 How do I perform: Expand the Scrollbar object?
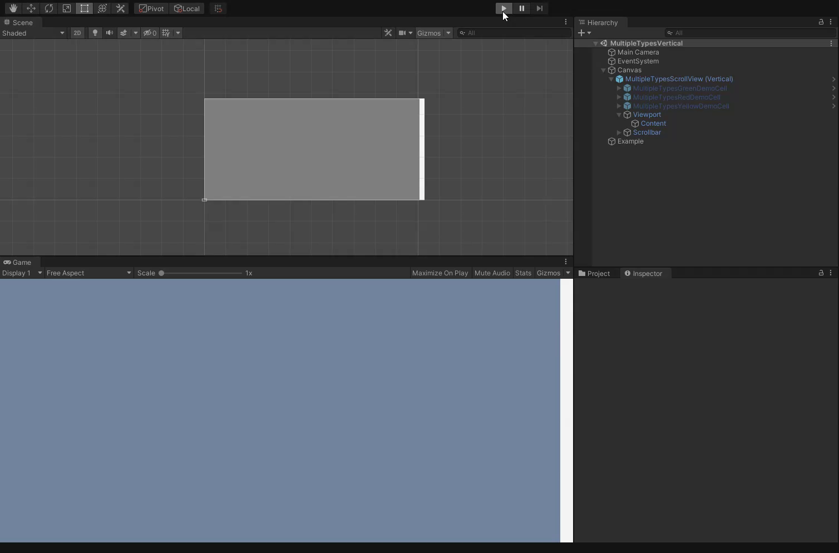point(619,132)
